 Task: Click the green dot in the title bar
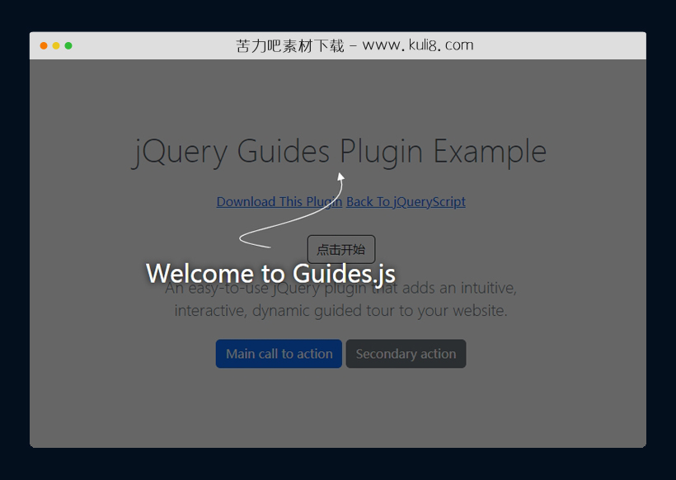click(x=68, y=45)
